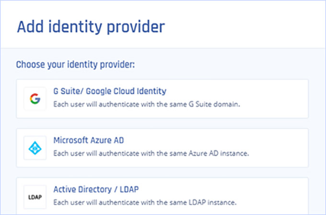Click text about same LDAP instance
Screen dimensions: 326x215
click(x=145, y=203)
